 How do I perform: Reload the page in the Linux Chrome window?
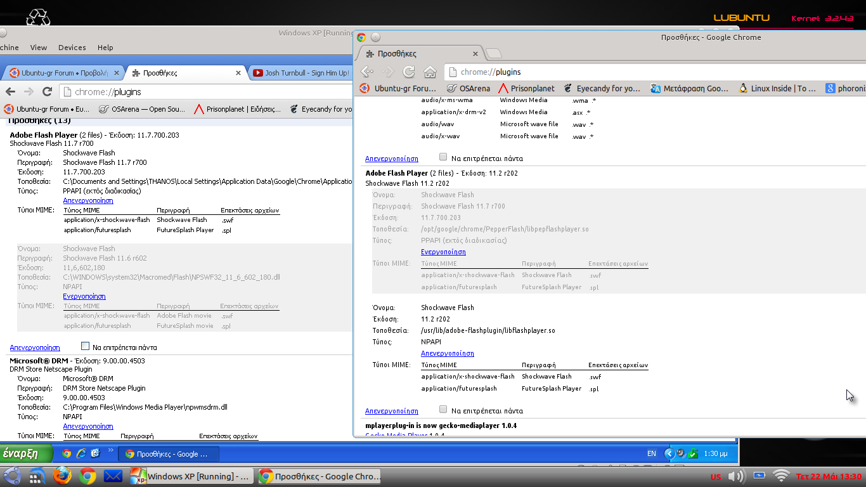pyautogui.click(x=409, y=72)
